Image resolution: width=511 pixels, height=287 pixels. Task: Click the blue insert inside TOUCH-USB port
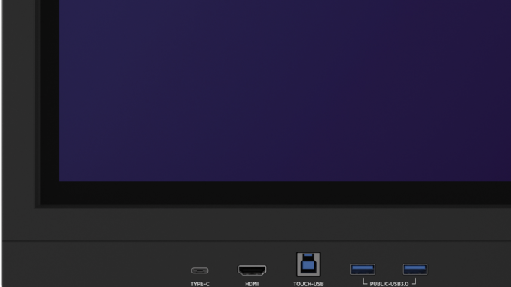click(x=308, y=264)
